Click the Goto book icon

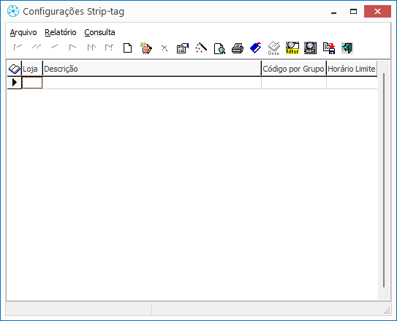[x=273, y=48]
